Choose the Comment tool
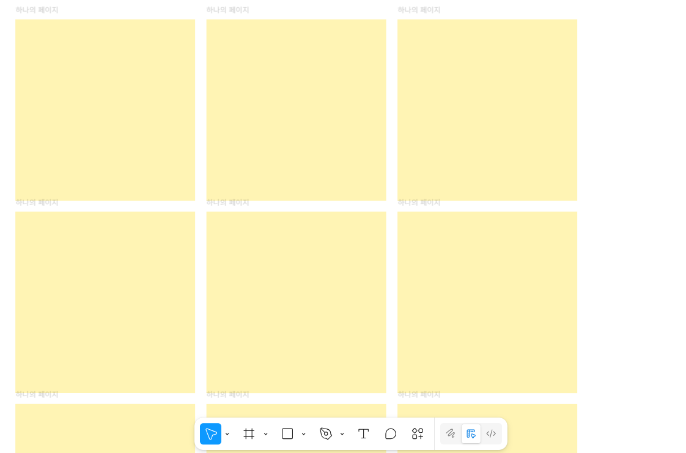 coord(391,434)
